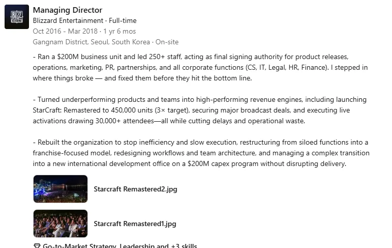Viewport: 392px width, 248px height.
Task: Click the Blizzard Entertainment company name
Action: click(68, 20)
